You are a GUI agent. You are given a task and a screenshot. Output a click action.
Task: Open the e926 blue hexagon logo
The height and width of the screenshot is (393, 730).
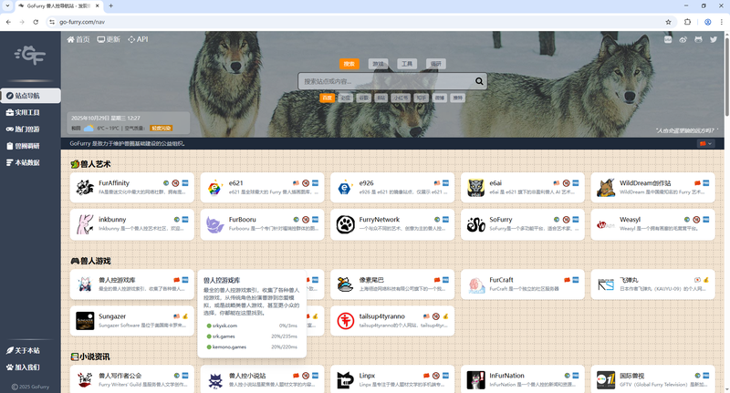coord(345,188)
